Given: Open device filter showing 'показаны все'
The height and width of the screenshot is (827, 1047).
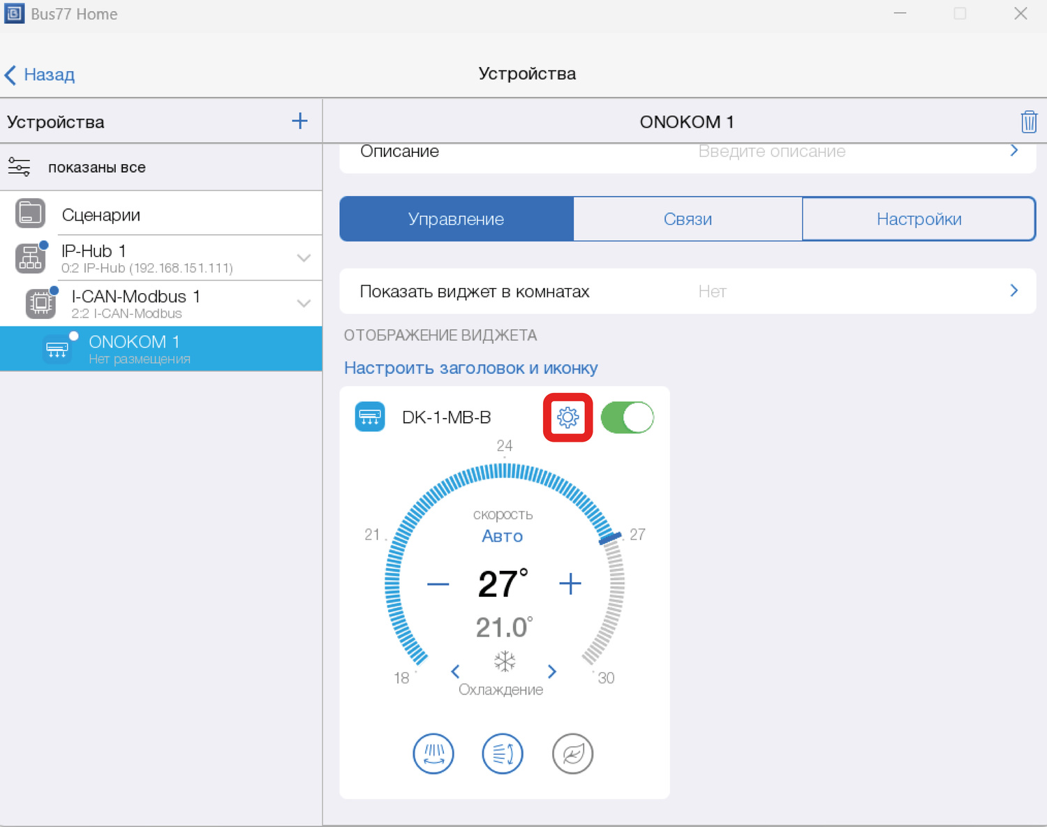Looking at the screenshot, I should pos(96,167).
